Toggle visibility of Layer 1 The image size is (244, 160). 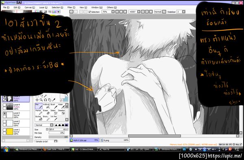click(x=4, y=130)
